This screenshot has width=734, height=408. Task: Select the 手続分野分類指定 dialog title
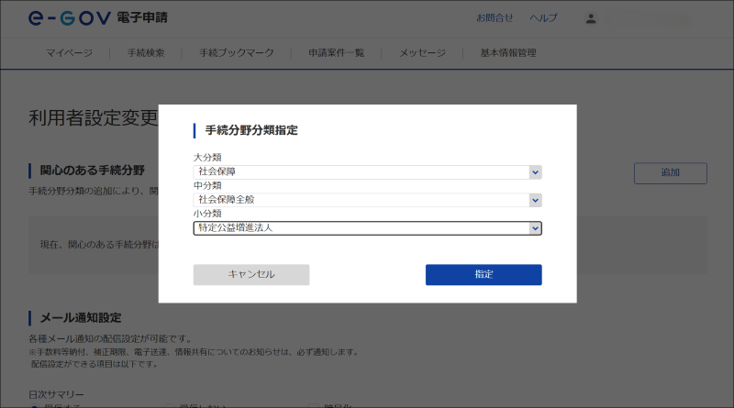point(251,130)
